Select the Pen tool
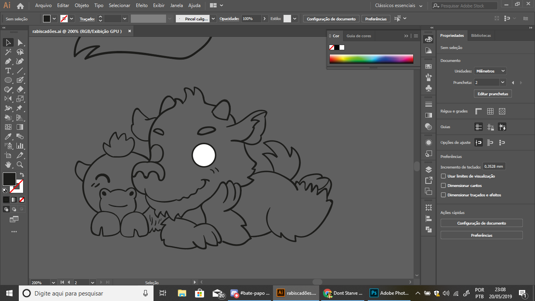The width and height of the screenshot is (535, 301). [8, 61]
